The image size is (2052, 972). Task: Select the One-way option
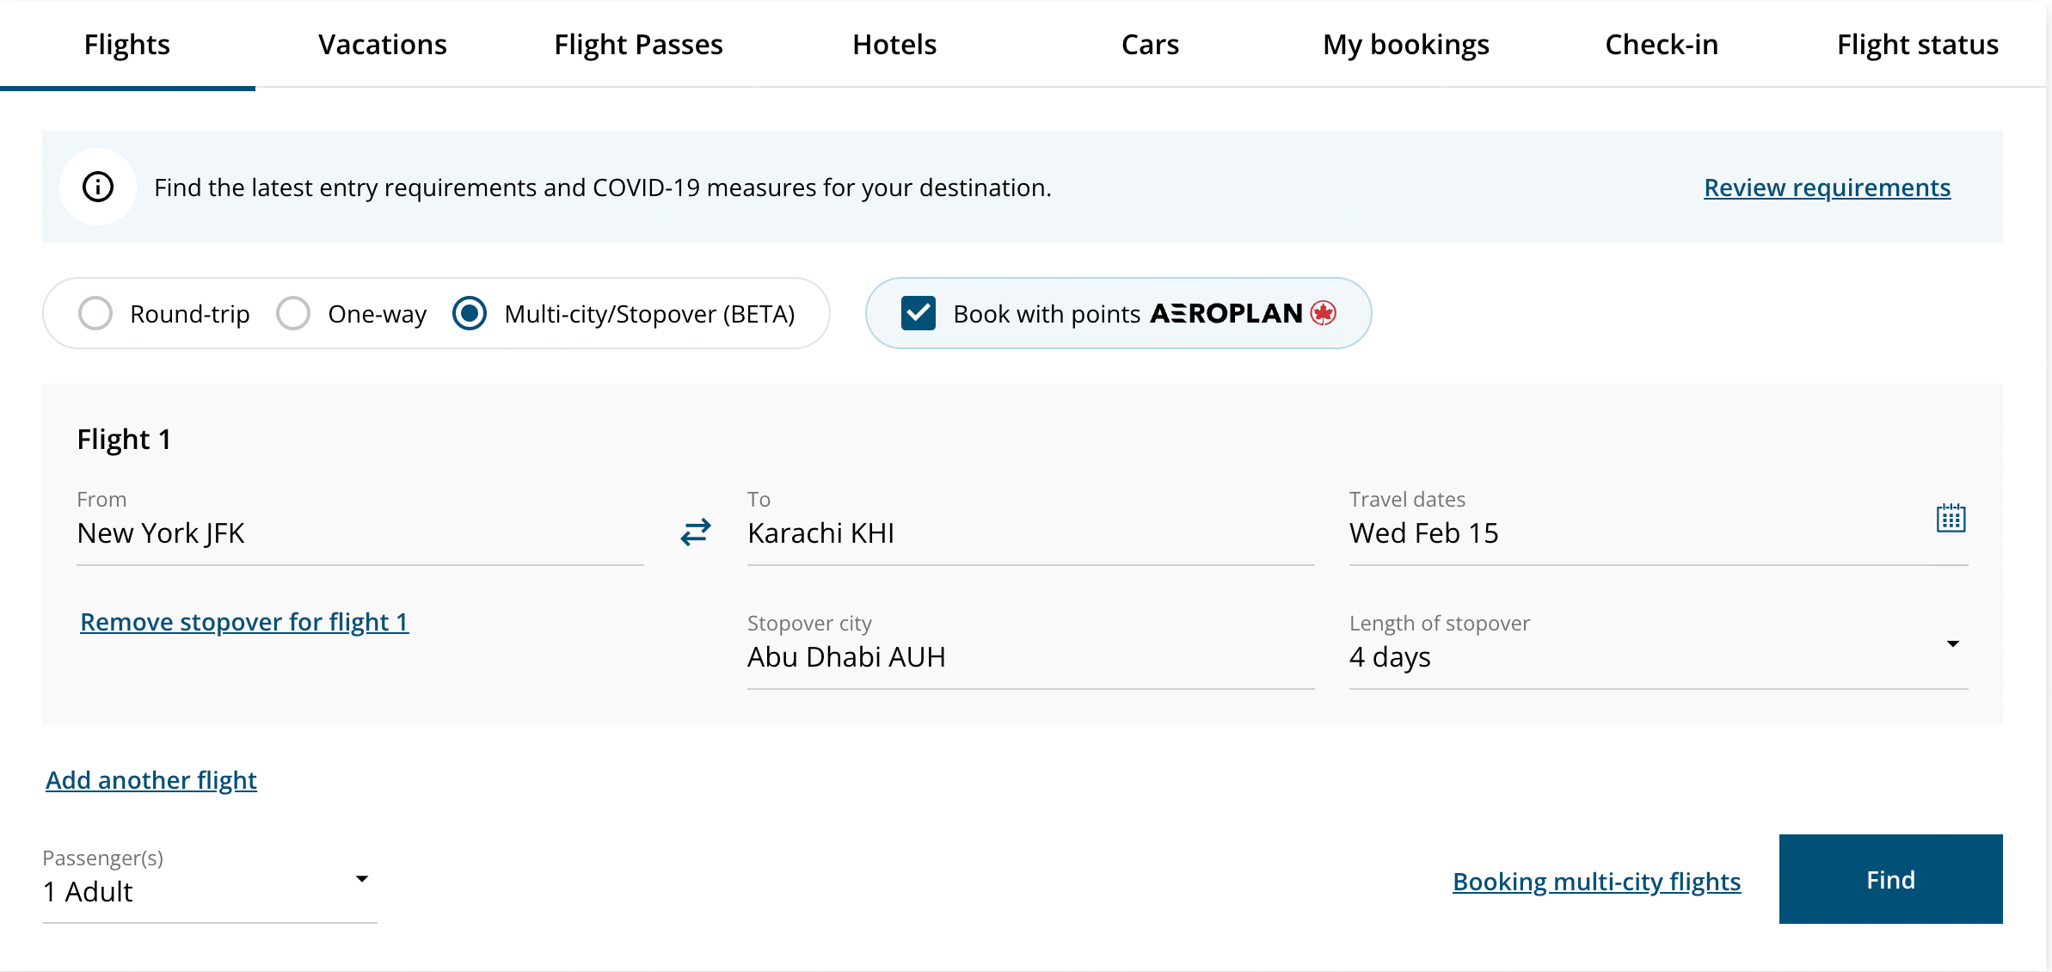293,313
